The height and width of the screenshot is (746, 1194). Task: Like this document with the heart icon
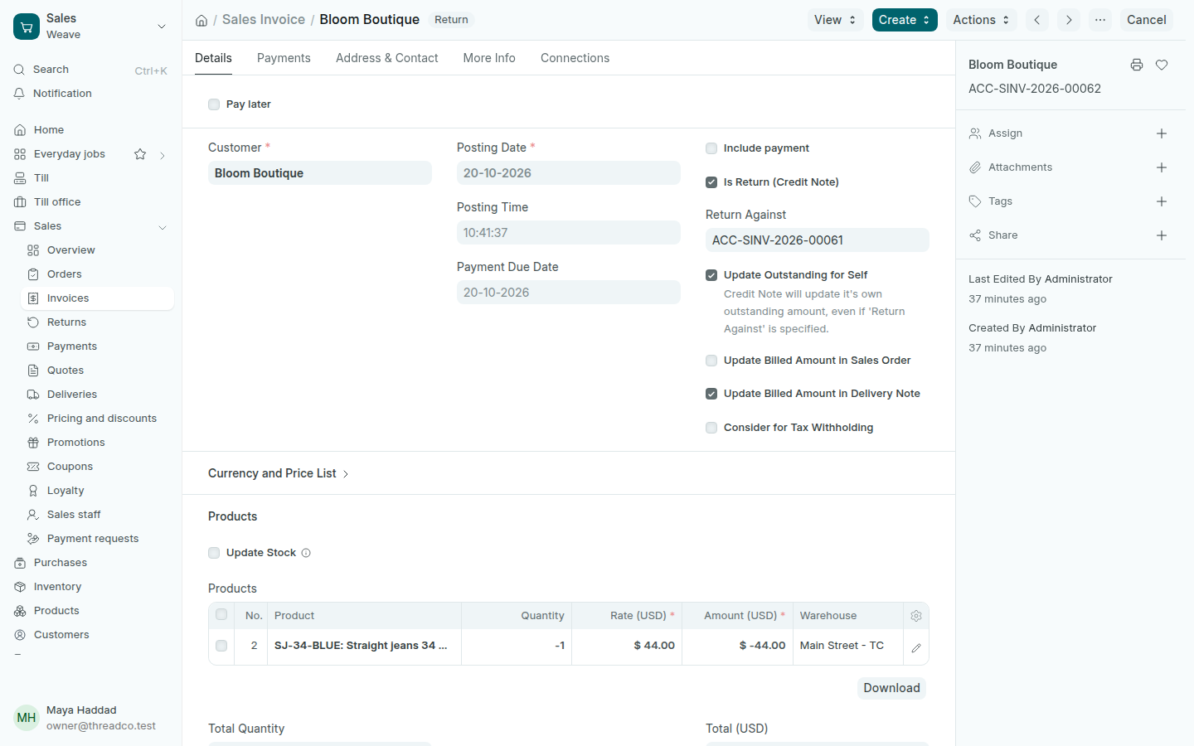tap(1162, 65)
